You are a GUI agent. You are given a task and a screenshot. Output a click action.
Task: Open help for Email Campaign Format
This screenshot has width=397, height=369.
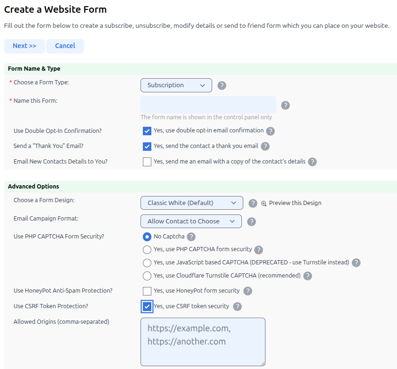251,221
